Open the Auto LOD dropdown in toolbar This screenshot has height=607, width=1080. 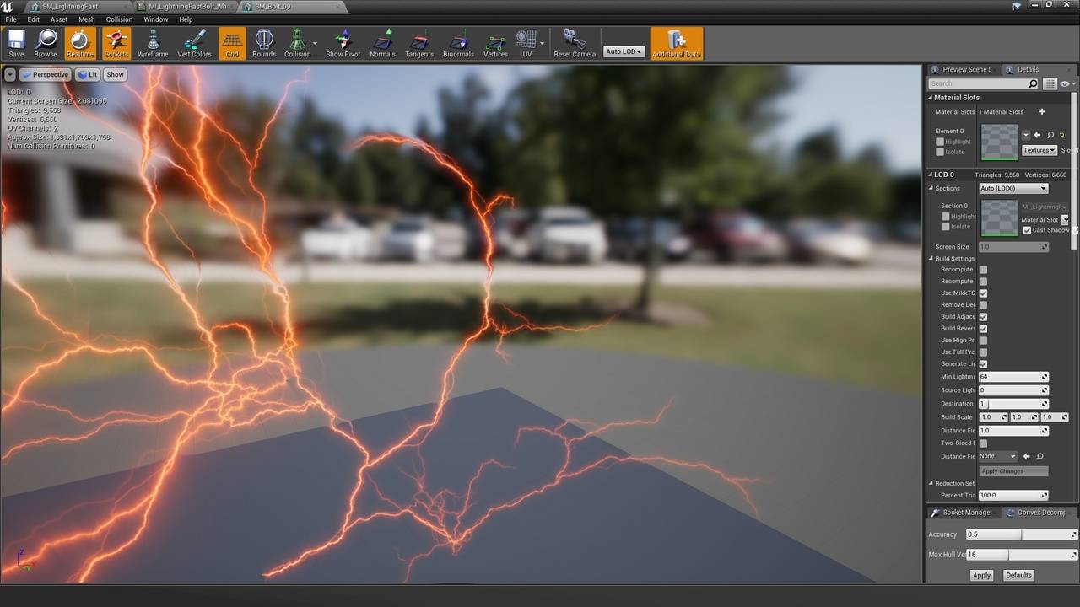click(x=624, y=51)
